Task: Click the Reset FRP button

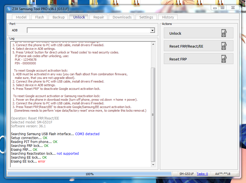Action: click(x=198, y=59)
